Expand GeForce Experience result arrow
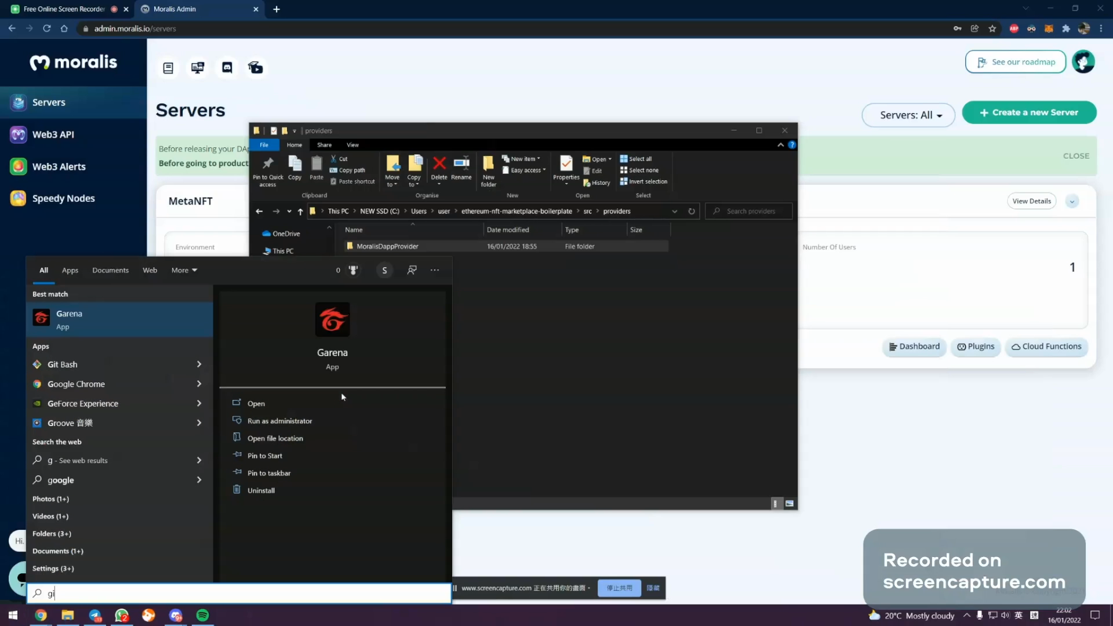This screenshot has height=626, width=1113. 199,403
